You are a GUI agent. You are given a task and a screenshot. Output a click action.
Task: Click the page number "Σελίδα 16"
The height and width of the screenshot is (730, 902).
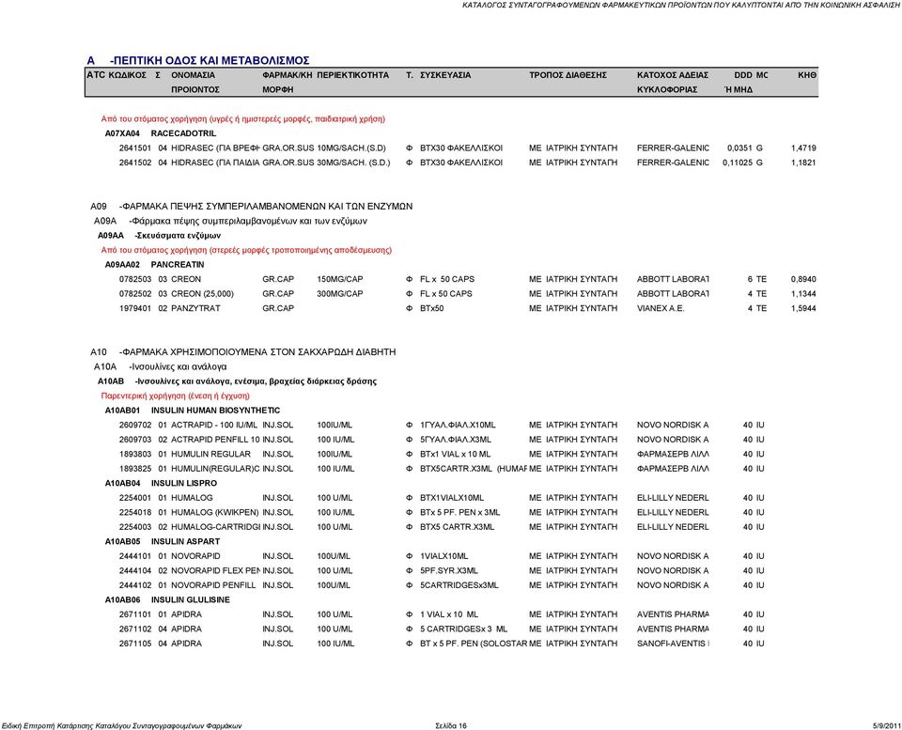[x=451, y=725]
